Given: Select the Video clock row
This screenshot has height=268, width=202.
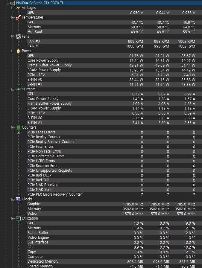Looking at the screenshot, I should (x=114, y=214).
